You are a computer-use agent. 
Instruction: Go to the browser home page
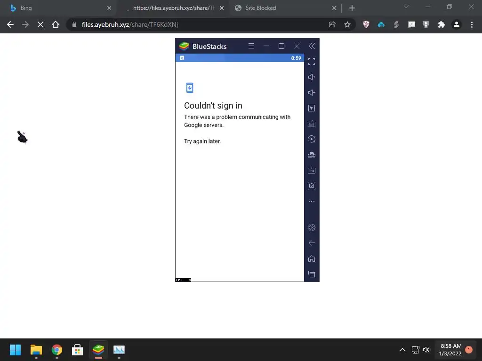(x=56, y=24)
